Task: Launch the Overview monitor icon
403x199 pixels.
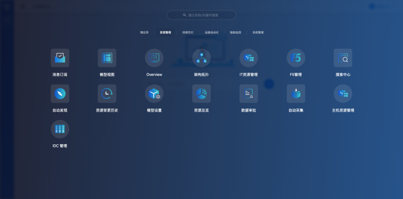Action: [154, 58]
